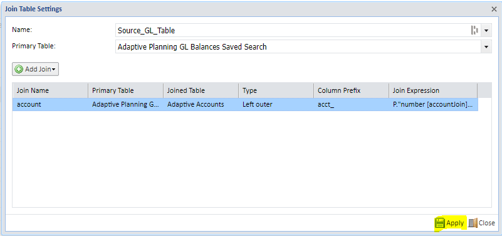Click the Apply save icon
Viewport: 502px width, 236px height.
pyautogui.click(x=440, y=223)
